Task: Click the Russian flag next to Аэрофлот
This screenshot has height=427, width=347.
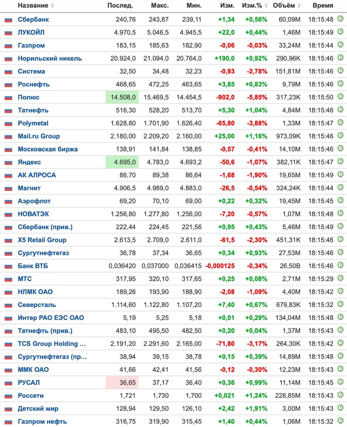Action: (8, 201)
